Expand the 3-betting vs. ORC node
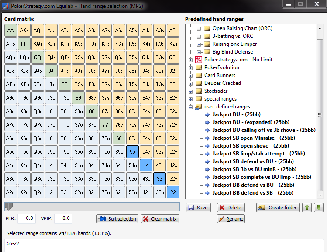 point(199,37)
